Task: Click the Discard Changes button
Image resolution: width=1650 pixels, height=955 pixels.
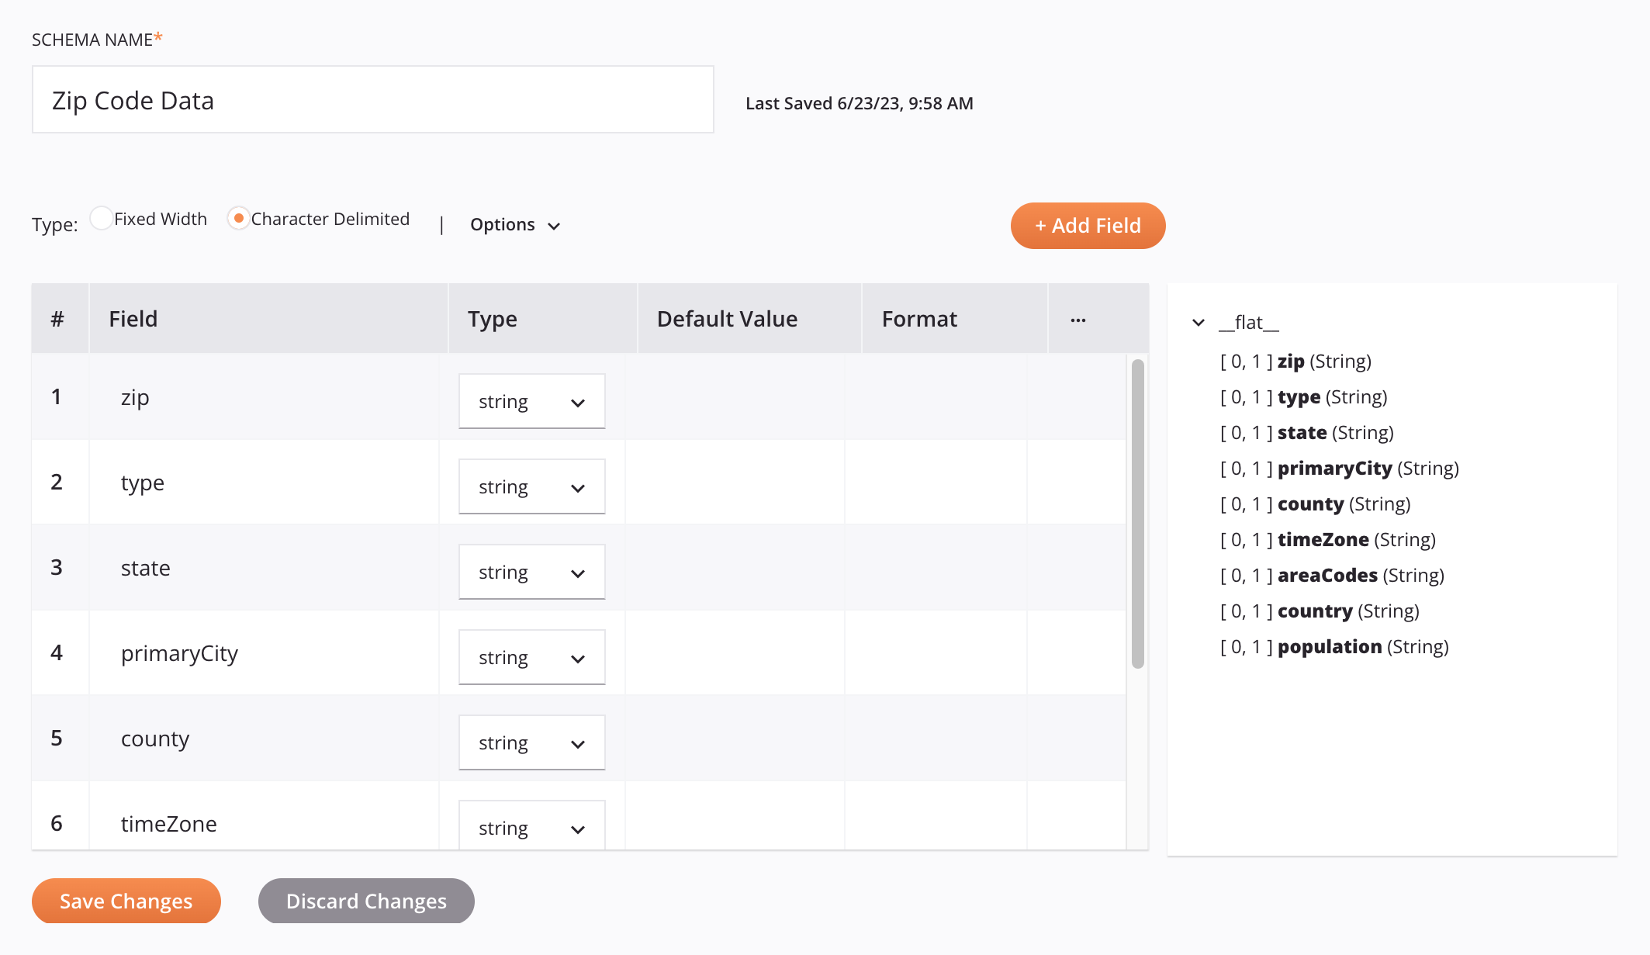Action: [x=366, y=901]
